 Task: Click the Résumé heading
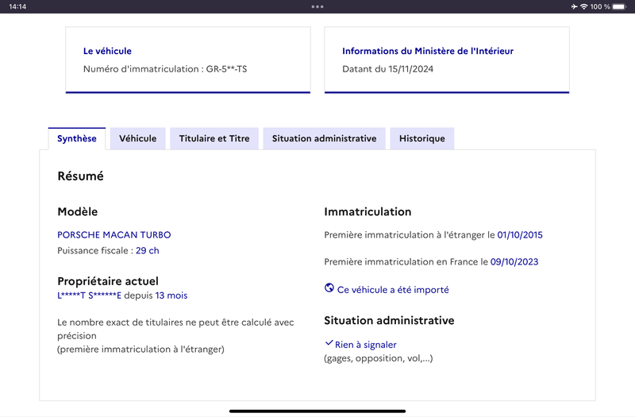pos(81,176)
